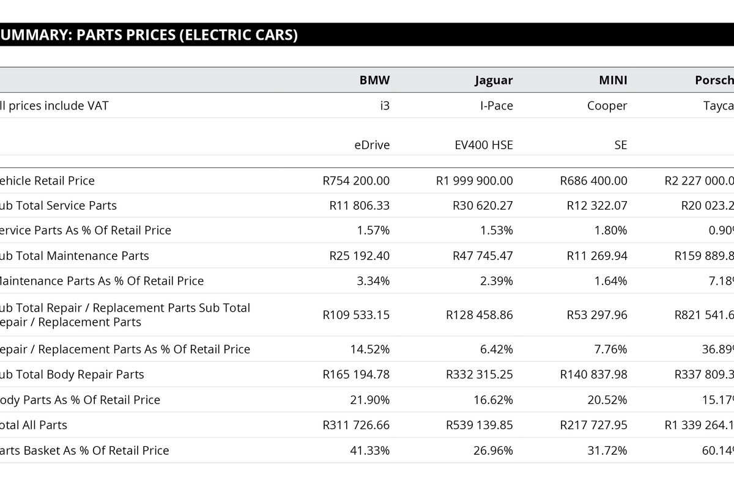Click BMW retail price R754 200.00
The width and height of the screenshot is (734, 489).
click(356, 181)
